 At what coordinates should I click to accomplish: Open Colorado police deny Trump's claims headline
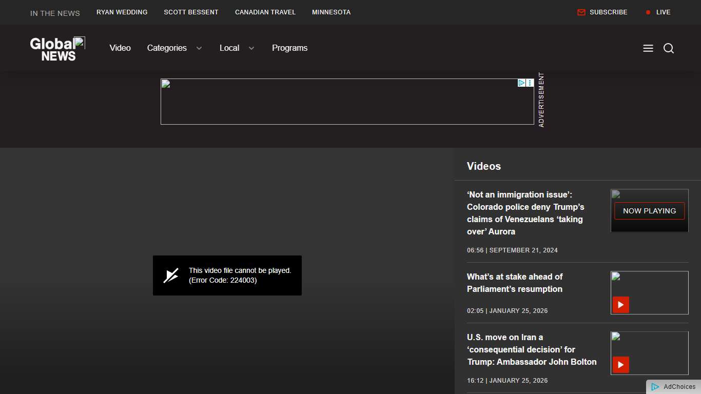525,213
